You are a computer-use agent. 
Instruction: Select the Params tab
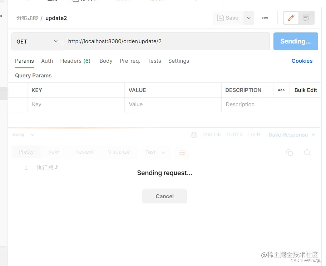coord(24,61)
